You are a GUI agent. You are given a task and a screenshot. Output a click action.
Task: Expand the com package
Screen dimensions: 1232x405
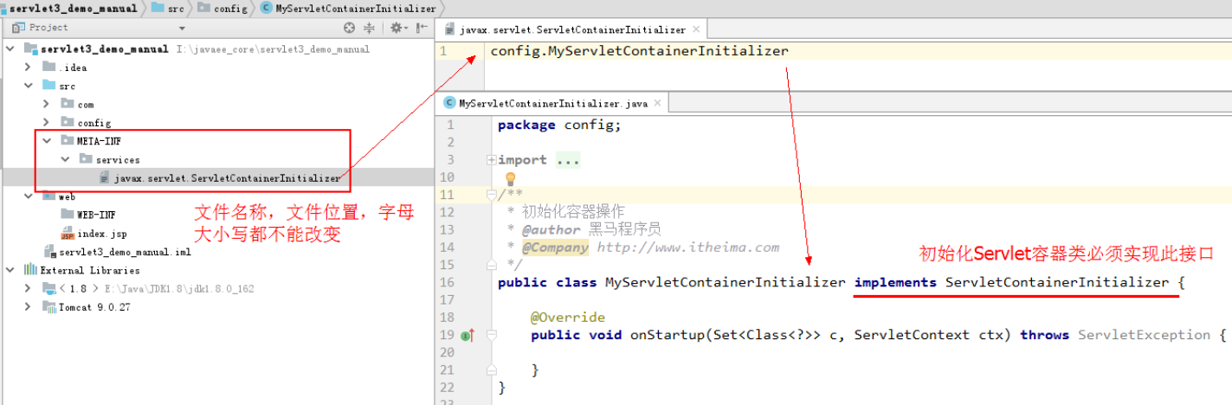click(46, 104)
